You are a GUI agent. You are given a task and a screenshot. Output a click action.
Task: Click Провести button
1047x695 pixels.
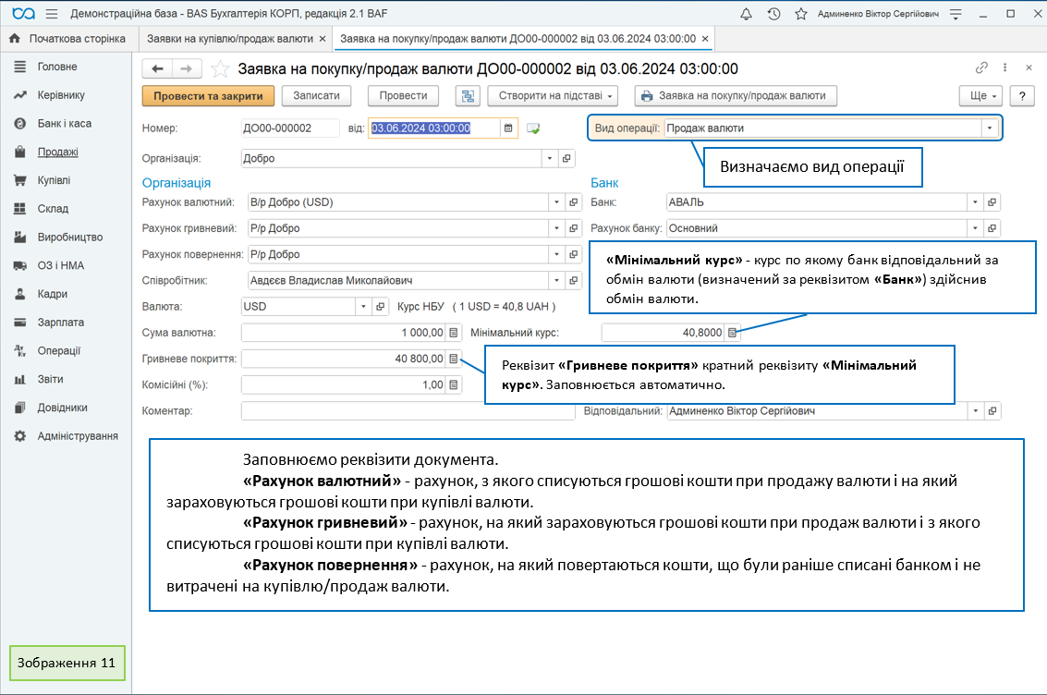click(x=403, y=96)
